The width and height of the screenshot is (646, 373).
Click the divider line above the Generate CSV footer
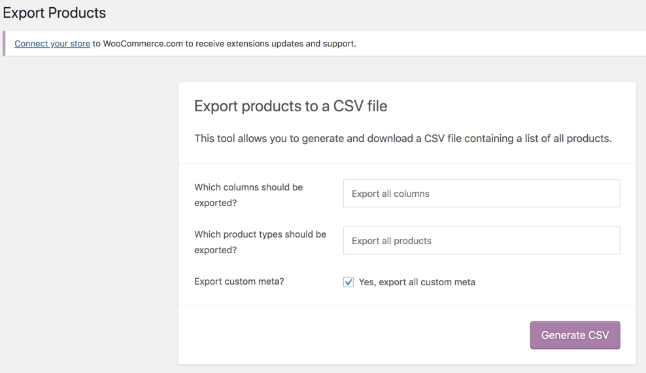click(x=407, y=306)
